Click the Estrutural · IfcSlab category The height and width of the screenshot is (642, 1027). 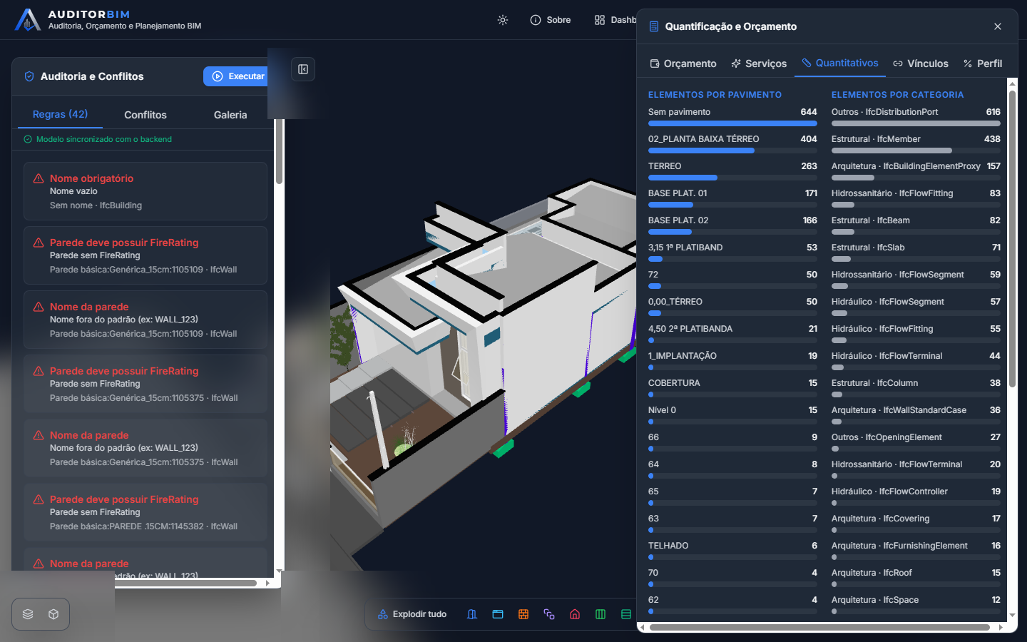[x=916, y=252]
